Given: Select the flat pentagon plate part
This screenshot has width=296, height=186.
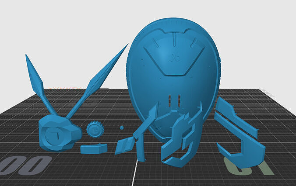Looking at the screenshot, I should click(94, 149).
